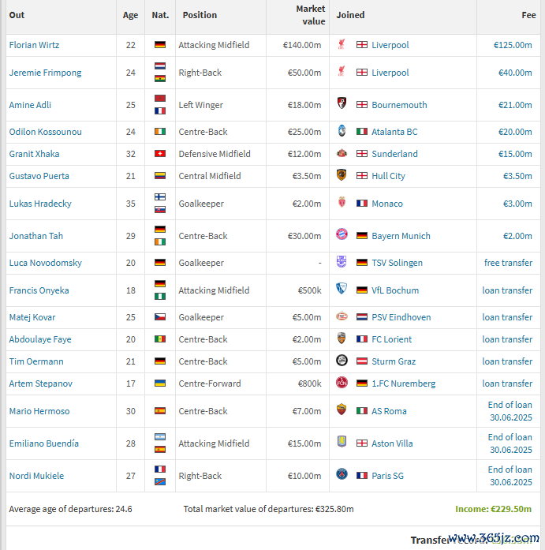This screenshot has width=545, height=550.
Task: Sort by the Market value column header
Action: click(311, 15)
